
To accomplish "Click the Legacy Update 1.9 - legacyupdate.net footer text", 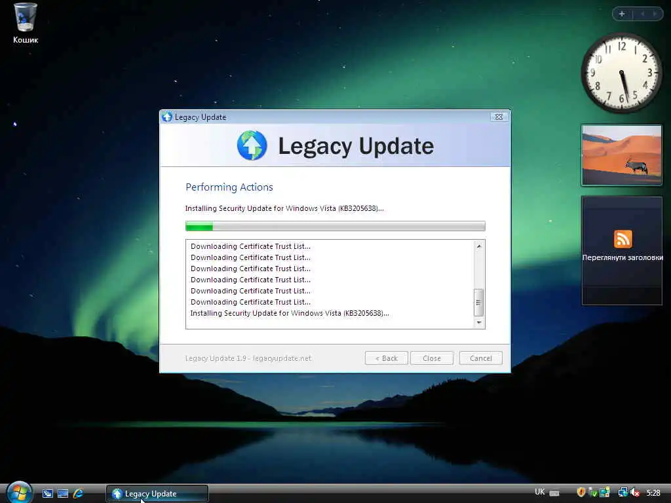I will [248, 358].
